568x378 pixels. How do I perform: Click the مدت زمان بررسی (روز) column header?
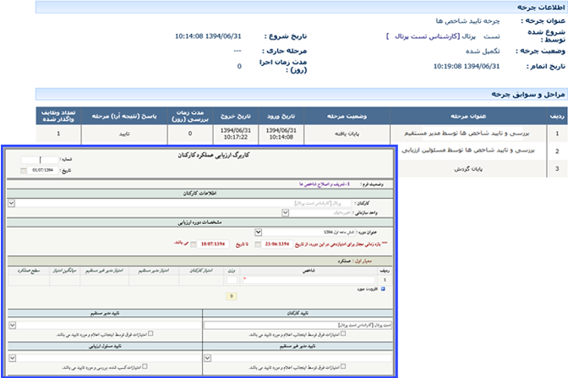point(190,116)
